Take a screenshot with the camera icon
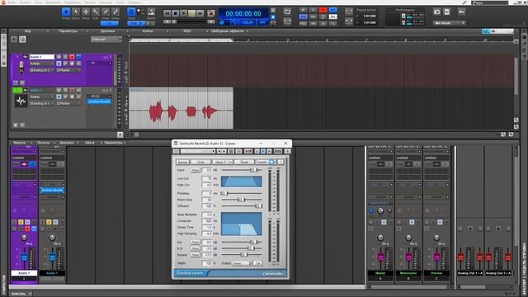Viewport: 528px width, 297px height. [x=437, y=12]
